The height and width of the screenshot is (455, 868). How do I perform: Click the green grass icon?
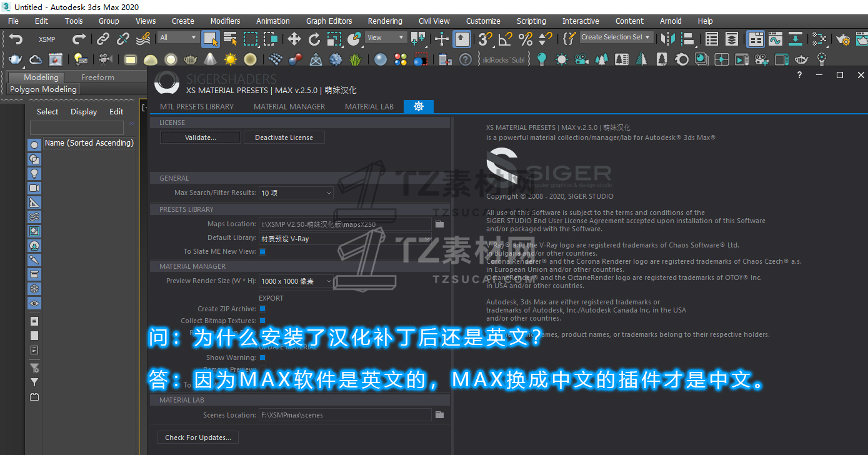click(x=356, y=59)
